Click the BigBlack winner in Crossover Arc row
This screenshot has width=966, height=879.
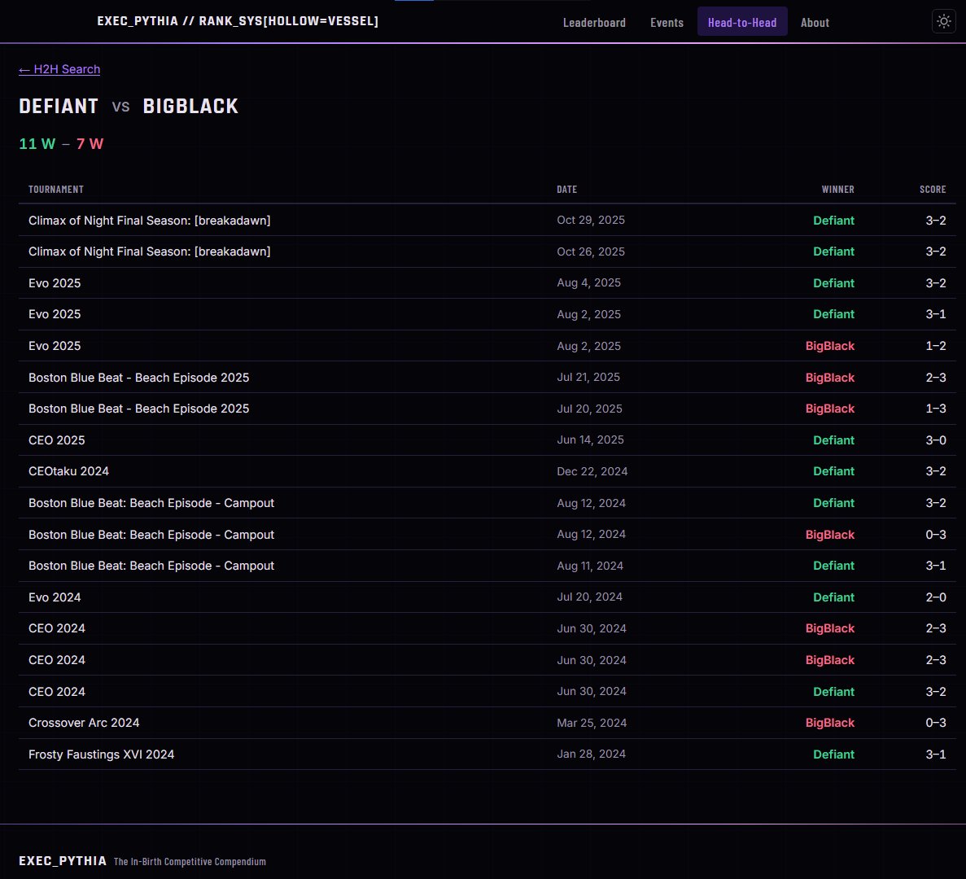pyautogui.click(x=830, y=723)
